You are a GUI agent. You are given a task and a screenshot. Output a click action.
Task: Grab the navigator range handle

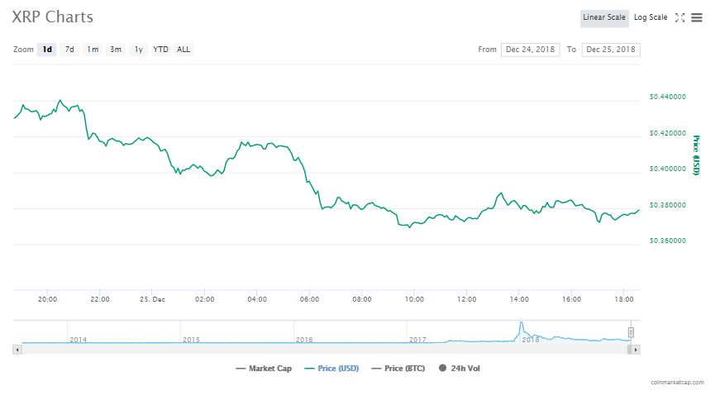tap(631, 332)
